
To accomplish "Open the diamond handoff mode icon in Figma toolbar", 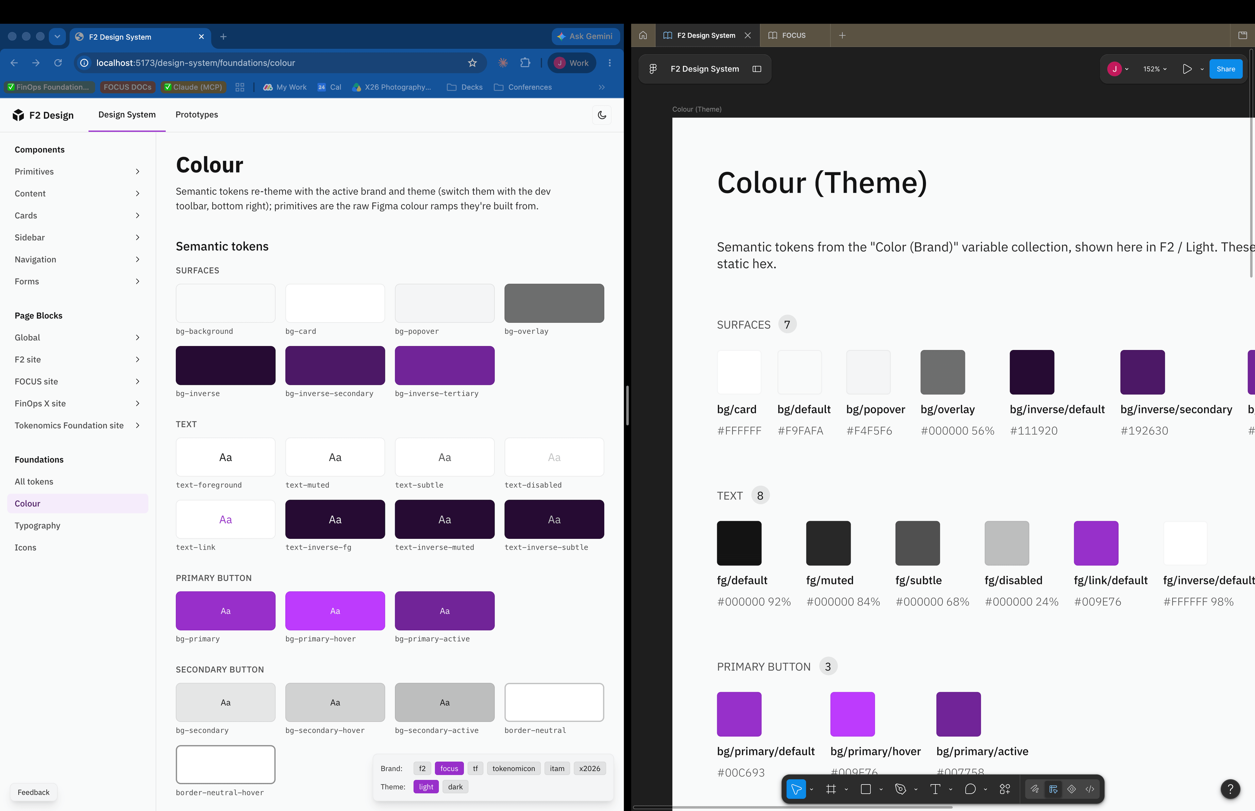I will tap(1072, 789).
